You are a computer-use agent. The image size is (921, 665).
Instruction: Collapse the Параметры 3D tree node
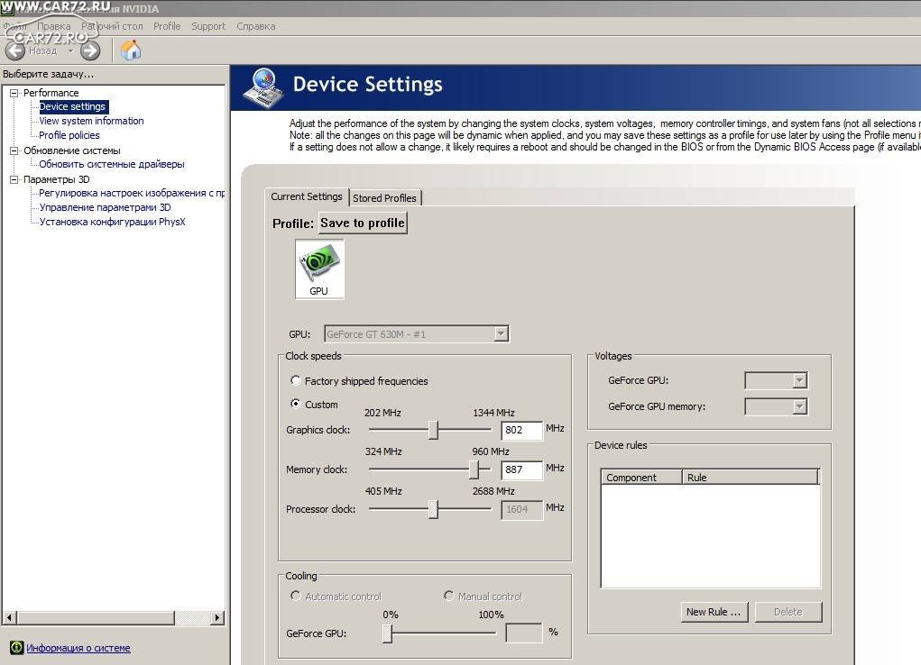pos(14,179)
